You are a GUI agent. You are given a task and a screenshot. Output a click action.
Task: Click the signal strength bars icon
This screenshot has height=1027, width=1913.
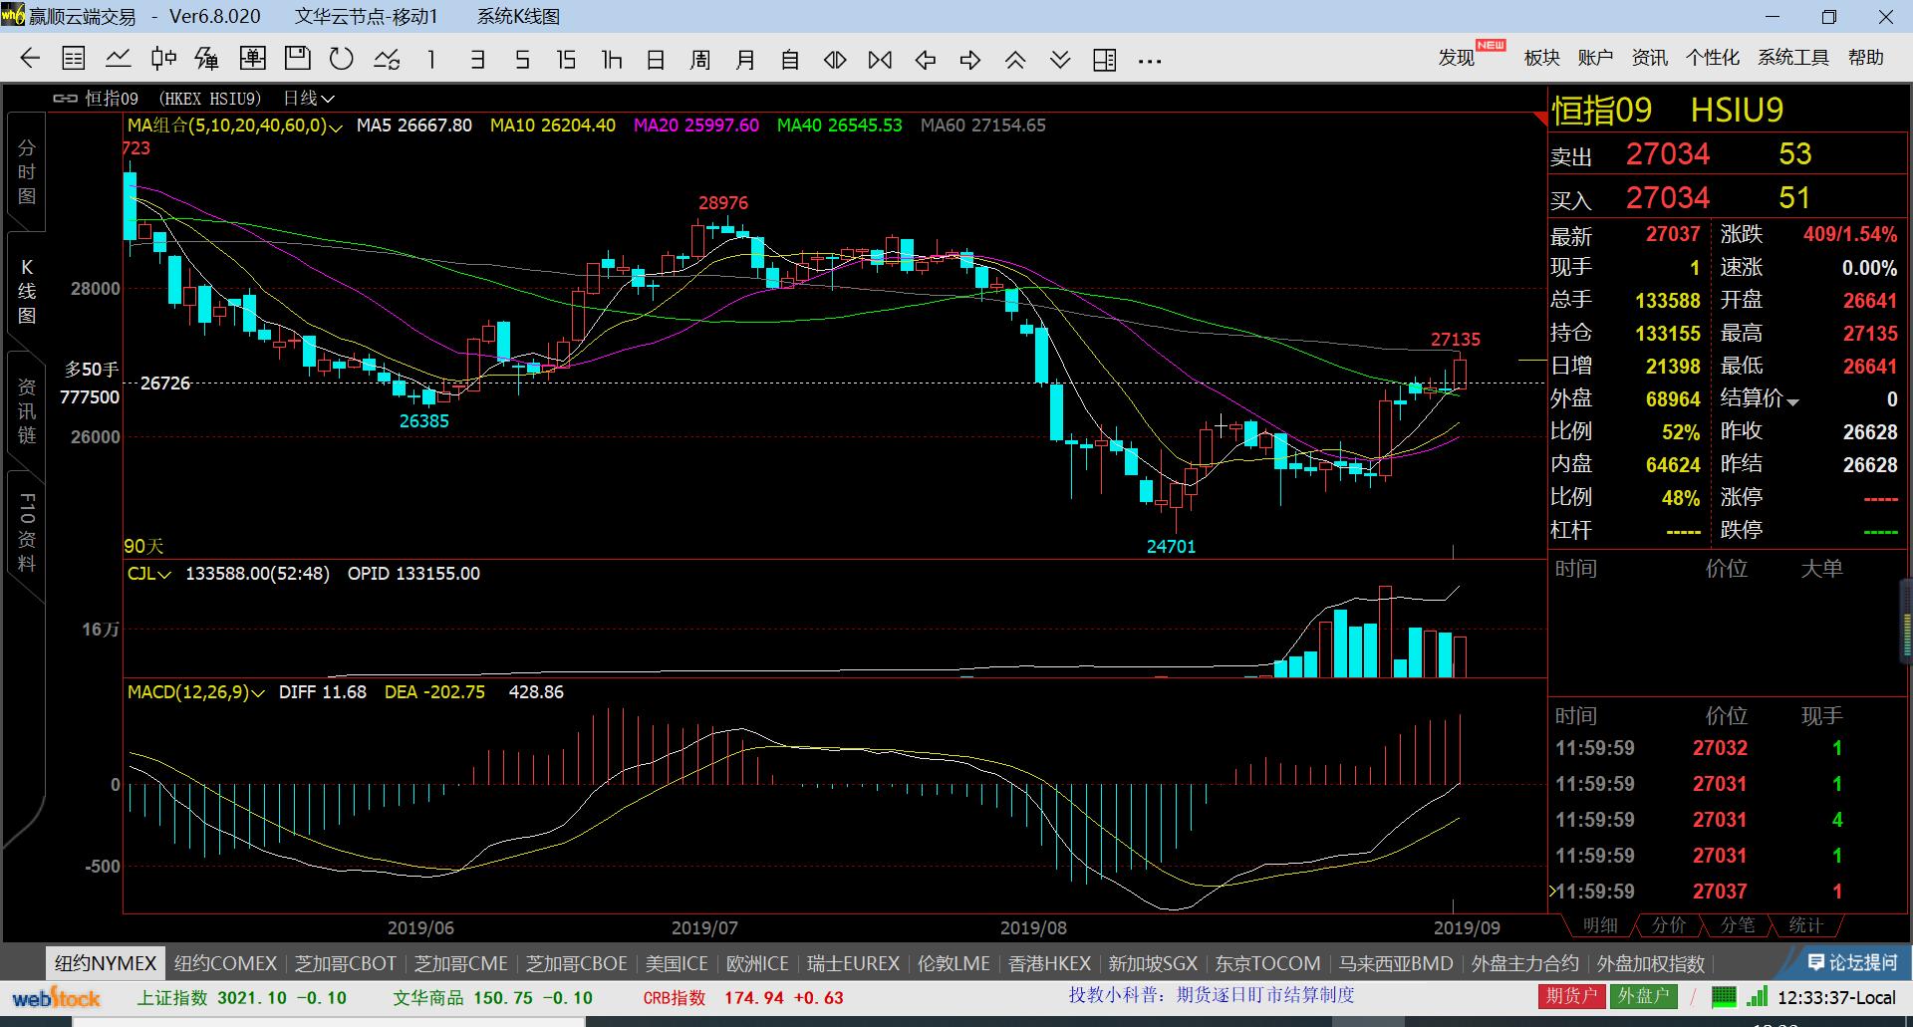click(x=1758, y=997)
